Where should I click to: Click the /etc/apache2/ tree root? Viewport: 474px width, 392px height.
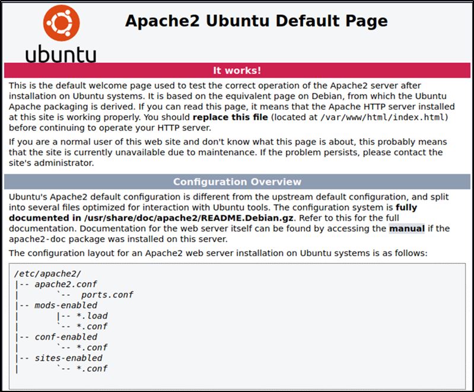47,274
